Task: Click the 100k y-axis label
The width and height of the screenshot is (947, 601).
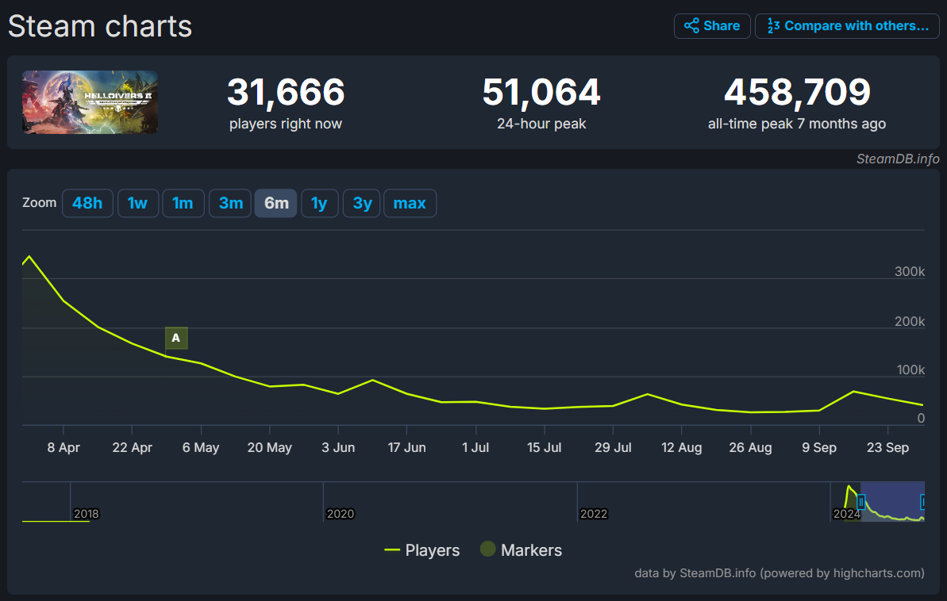Action: [x=910, y=370]
